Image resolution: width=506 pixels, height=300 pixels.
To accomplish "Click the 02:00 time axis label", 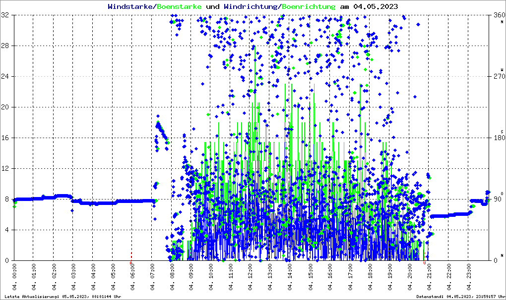I will pyautogui.click(x=54, y=277).
